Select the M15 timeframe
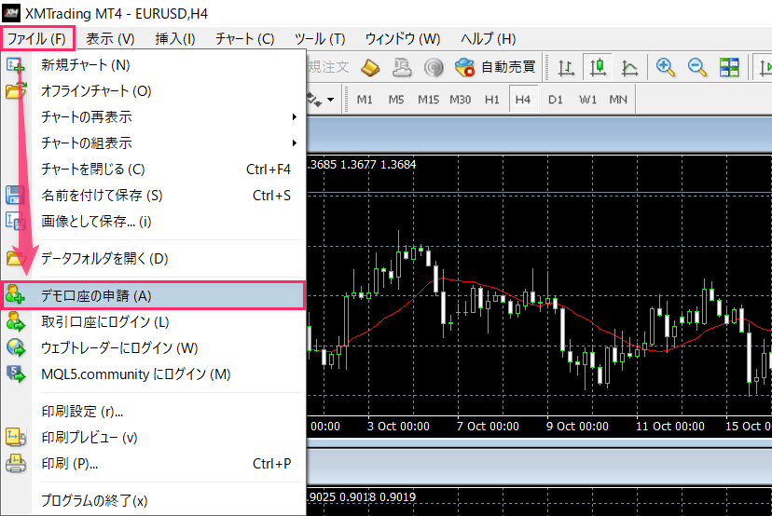This screenshot has height=516, width=772. click(428, 100)
